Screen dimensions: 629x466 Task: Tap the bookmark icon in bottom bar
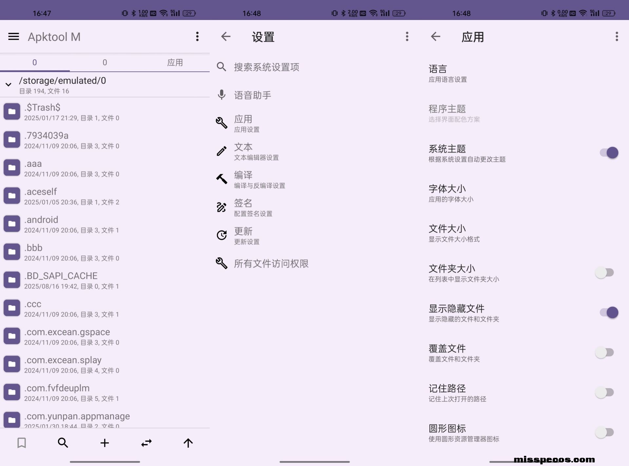pos(22,443)
